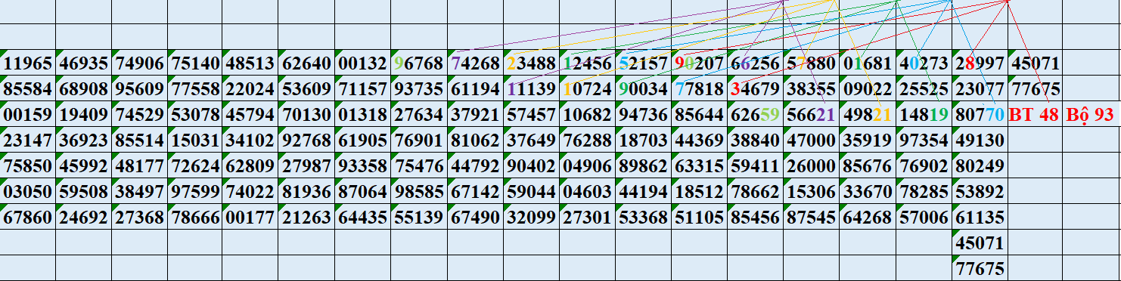Viewport: 1121px width, 281px height.
Task: Click cell 34679 with red first digit
Action: (755, 89)
